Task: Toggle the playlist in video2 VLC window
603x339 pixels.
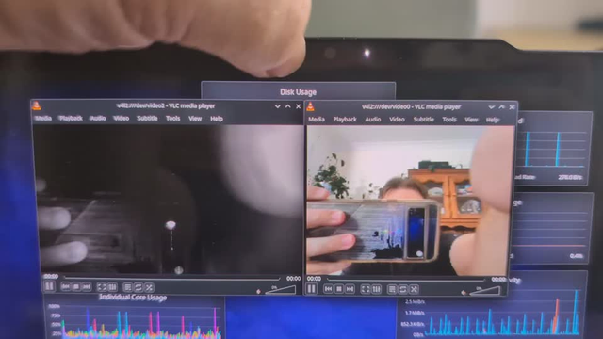Action: click(x=127, y=287)
